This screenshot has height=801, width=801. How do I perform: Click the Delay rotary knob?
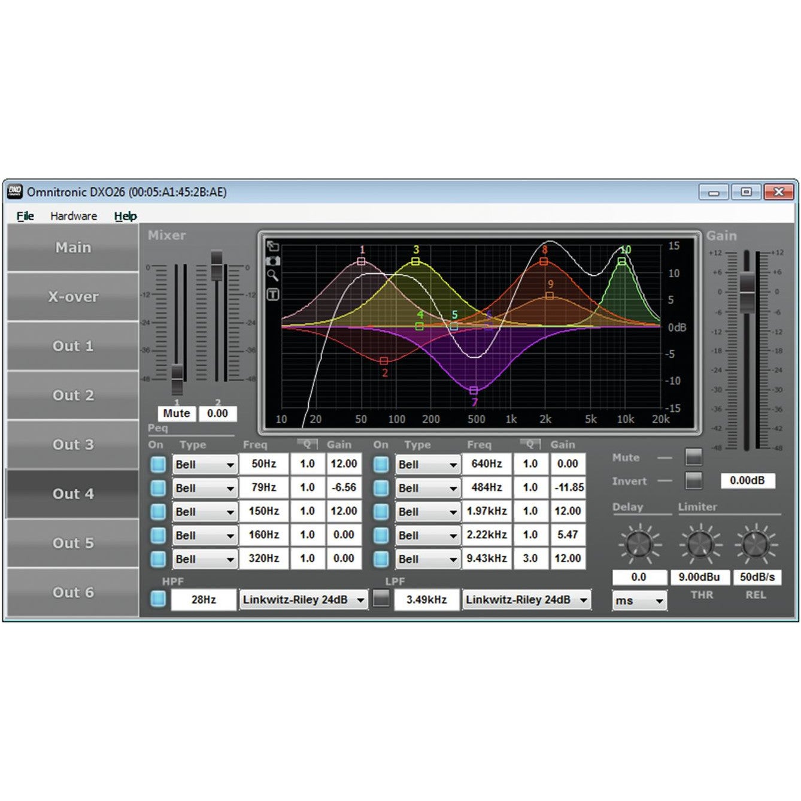(639, 544)
